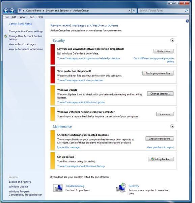Click the Action Center flag icon in address bar
195x203 pixels.
(x=20, y=10)
